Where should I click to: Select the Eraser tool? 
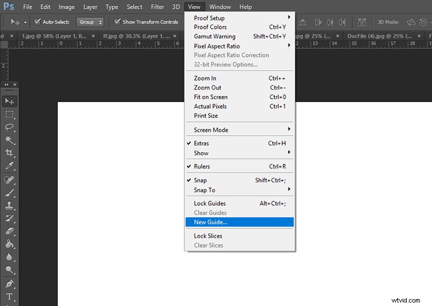9,231
